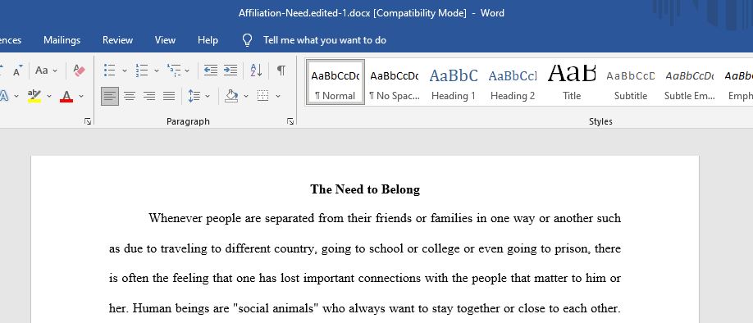Toggle Align Right paragraph alignment

pyautogui.click(x=149, y=97)
